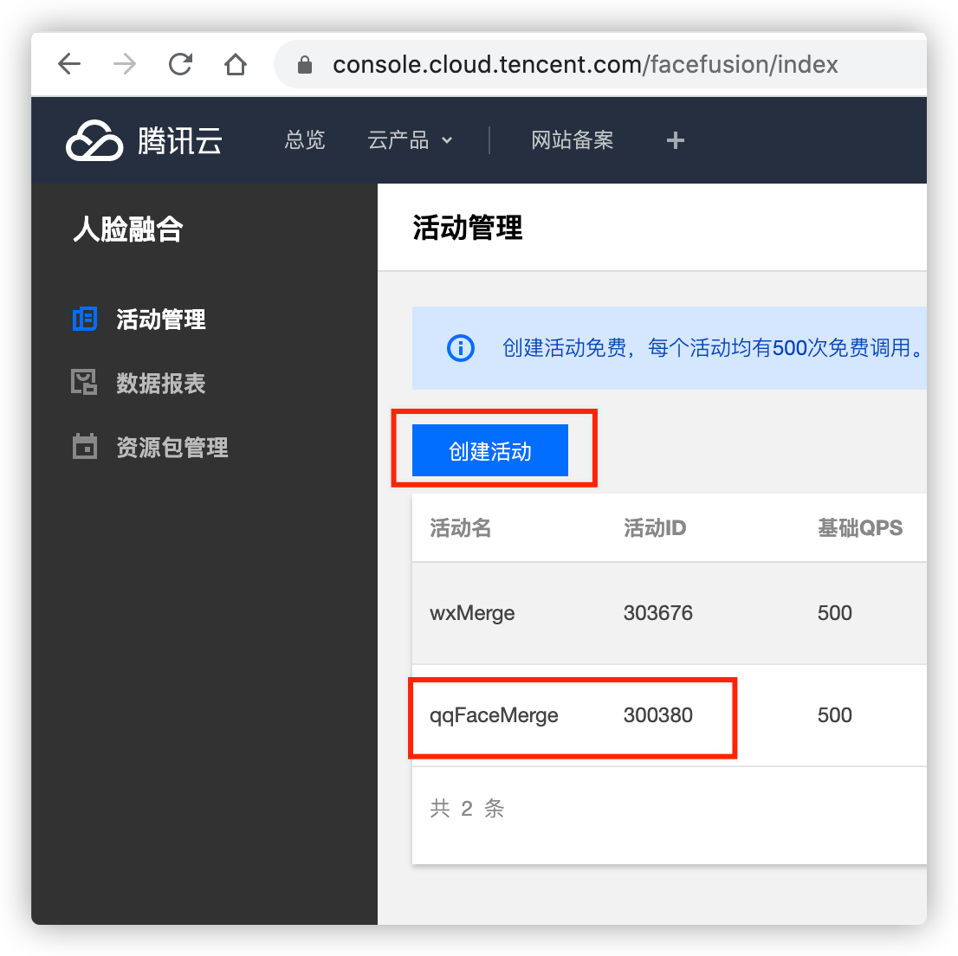
Task: Reload the page with the refresh icon
Action: tap(180, 63)
